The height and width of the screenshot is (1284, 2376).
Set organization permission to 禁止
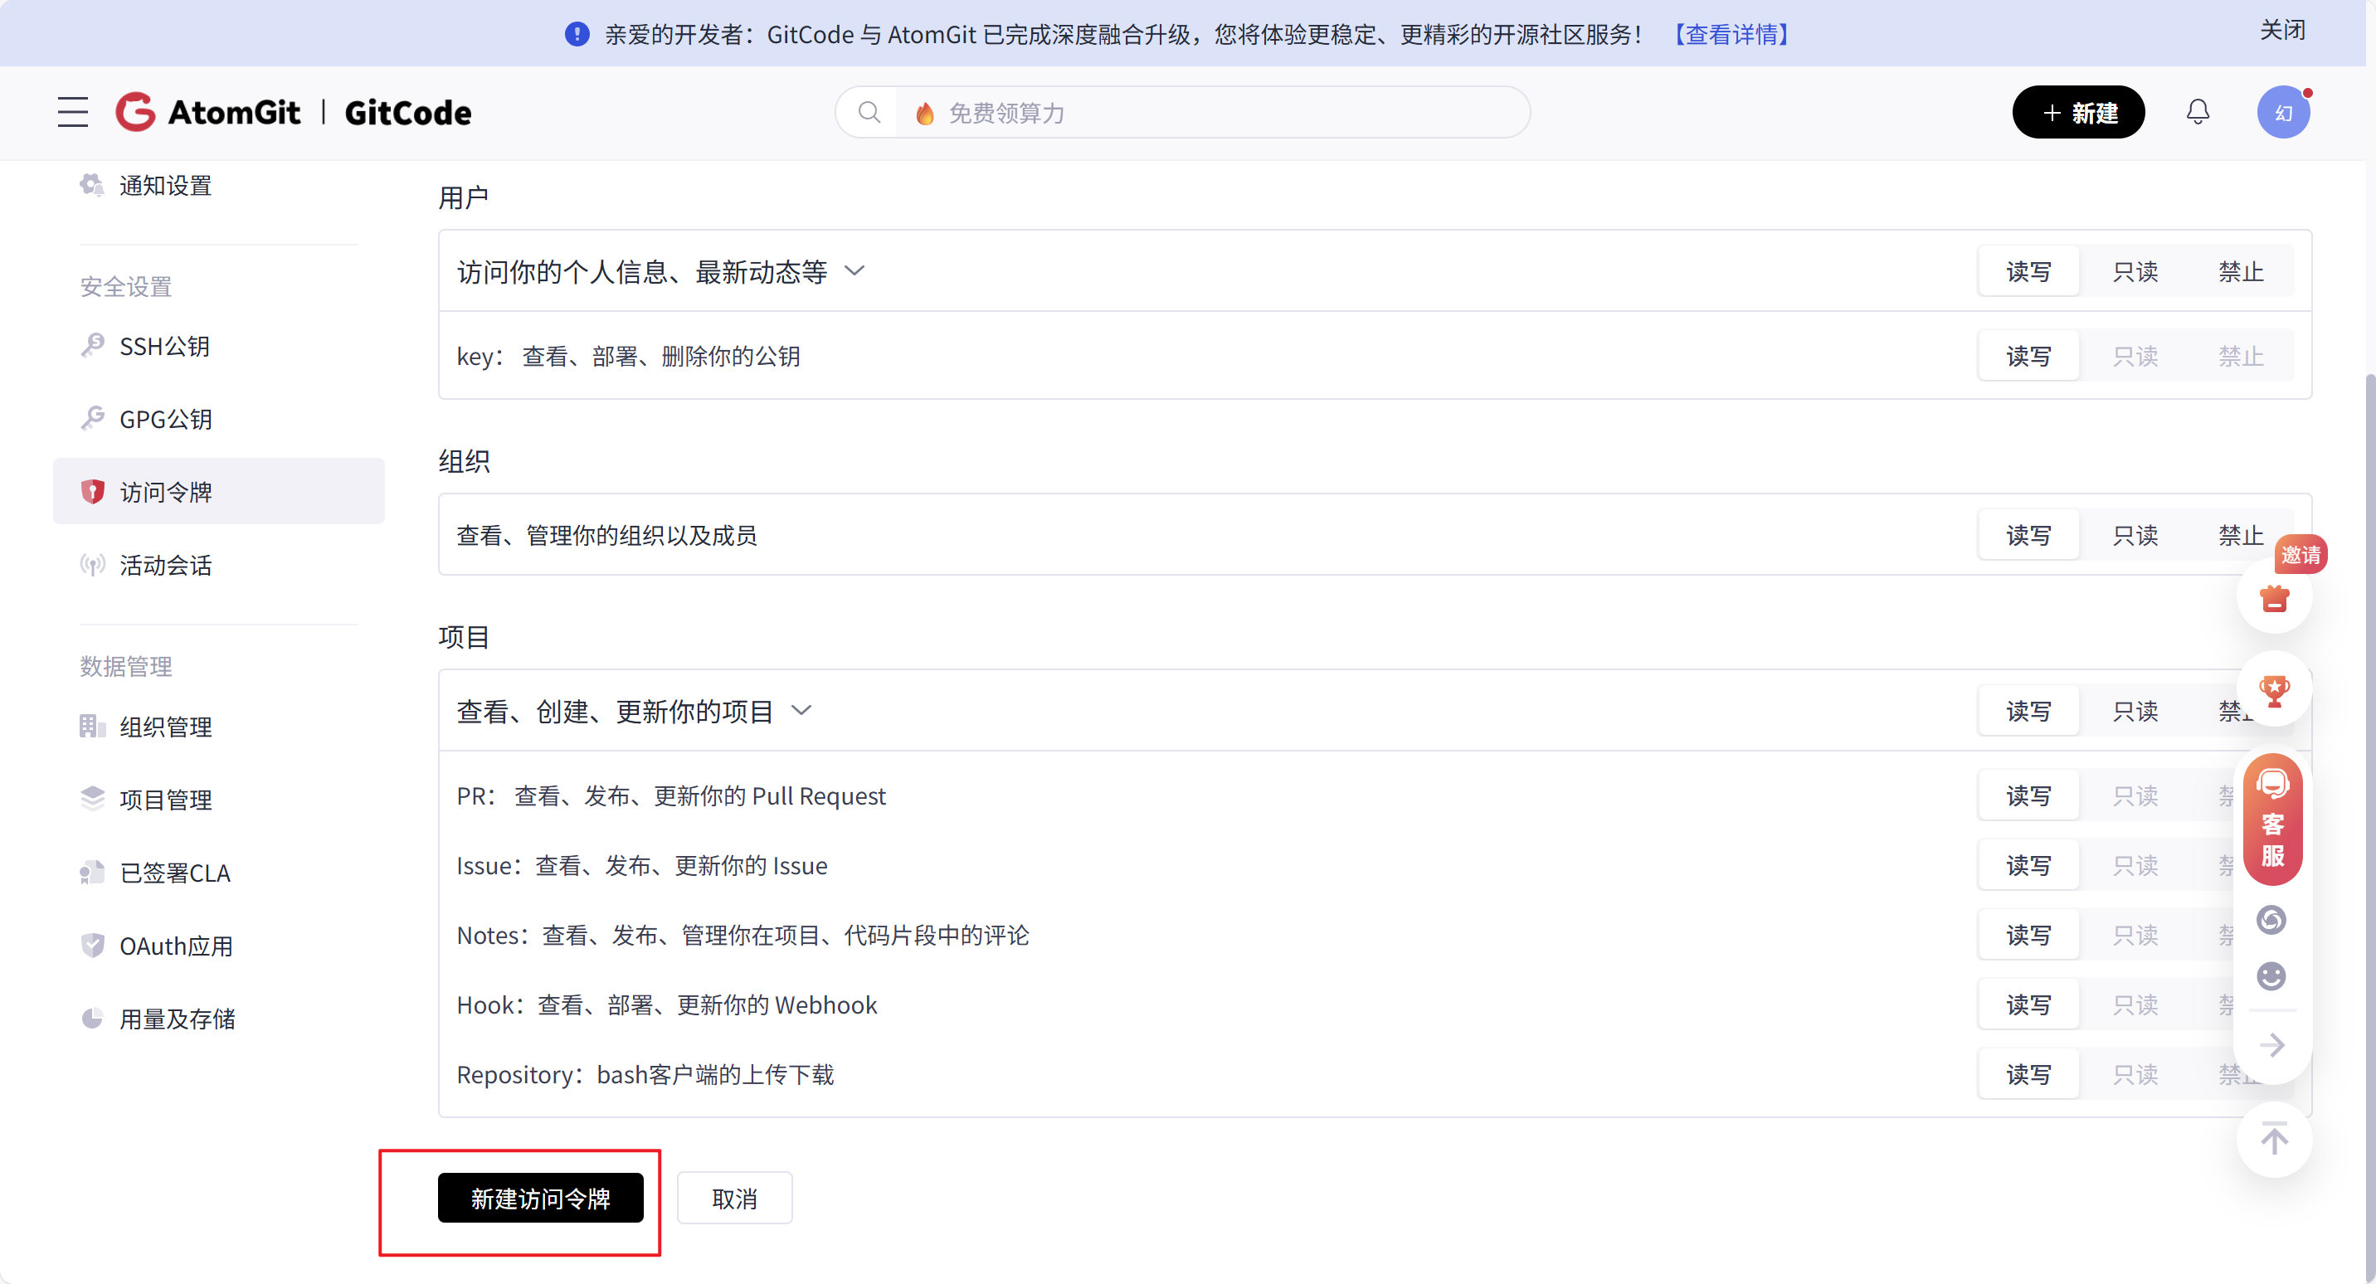point(2239,536)
